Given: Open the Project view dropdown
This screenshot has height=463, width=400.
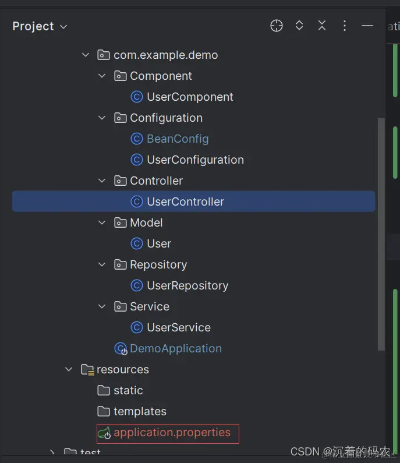Looking at the screenshot, I should pyautogui.click(x=40, y=26).
